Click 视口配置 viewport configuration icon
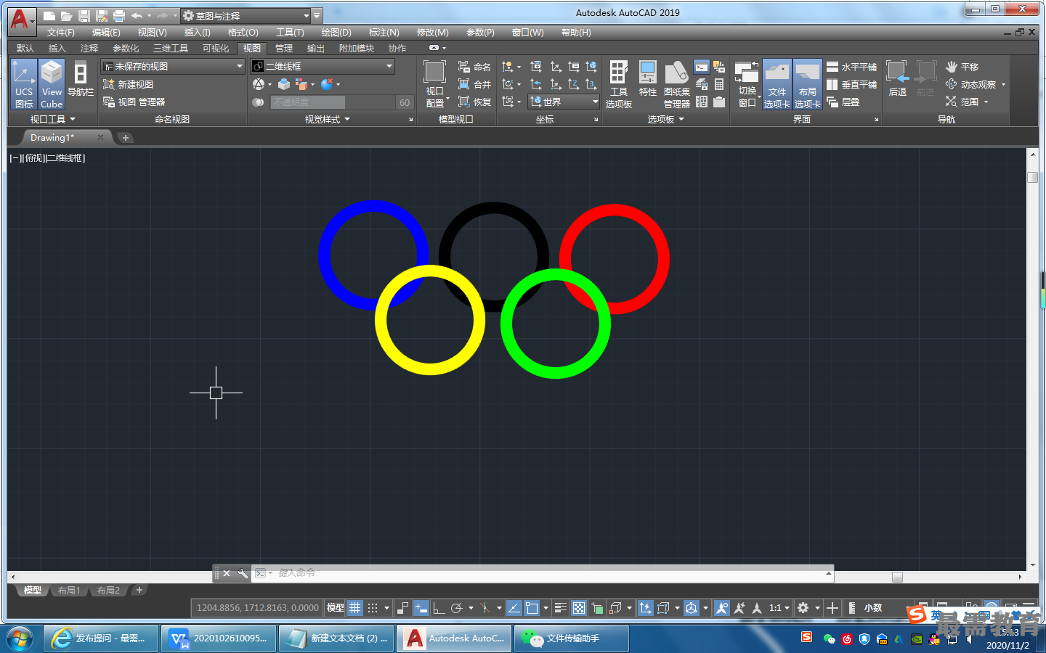Viewport: 1046px width, 653px height. click(x=434, y=71)
